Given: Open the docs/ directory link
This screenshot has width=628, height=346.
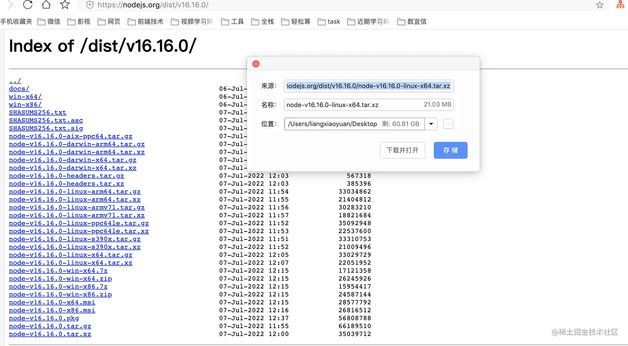Looking at the screenshot, I should tap(19, 88).
